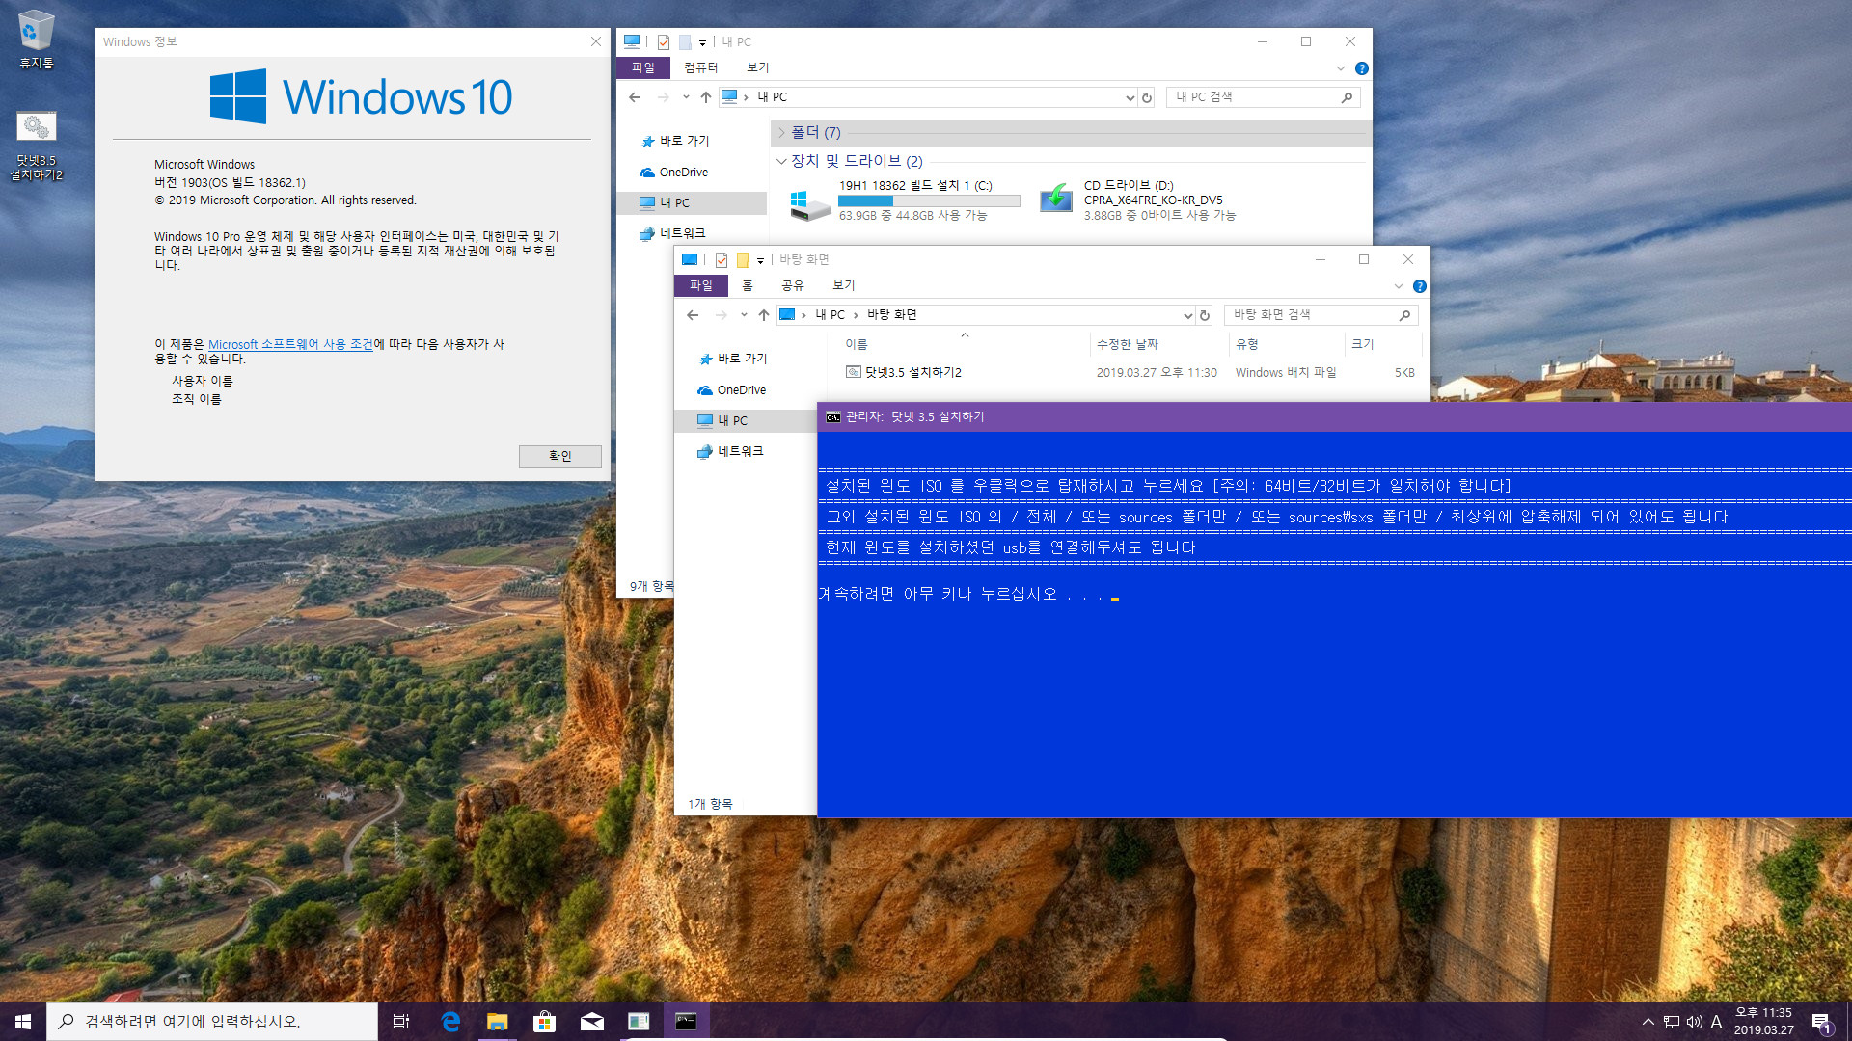The height and width of the screenshot is (1041, 1852).
Task: Collapse 장치 및 드라이브 (2) group
Action: (x=781, y=161)
